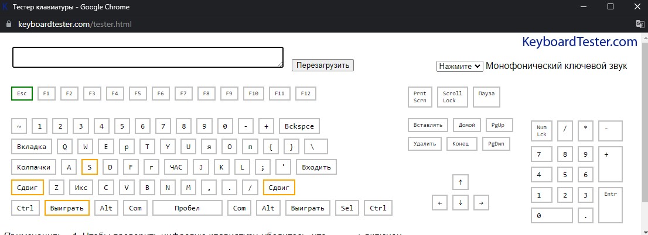This screenshot has height=235, width=648.
Task: Click the up arrow key
Action: click(461, 182)
